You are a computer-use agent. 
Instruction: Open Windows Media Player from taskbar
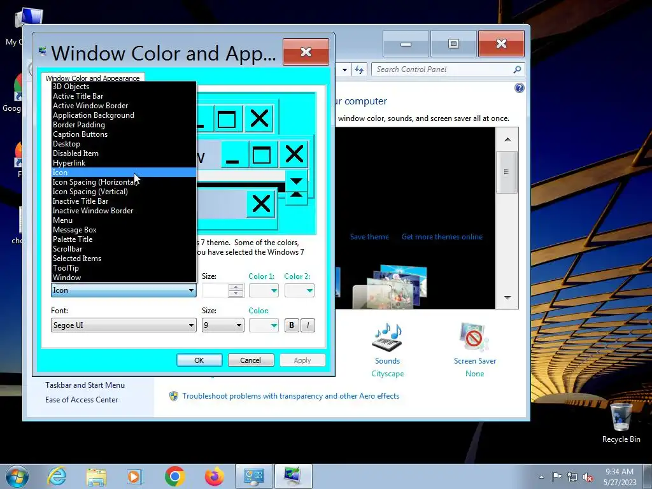[134, 476]
